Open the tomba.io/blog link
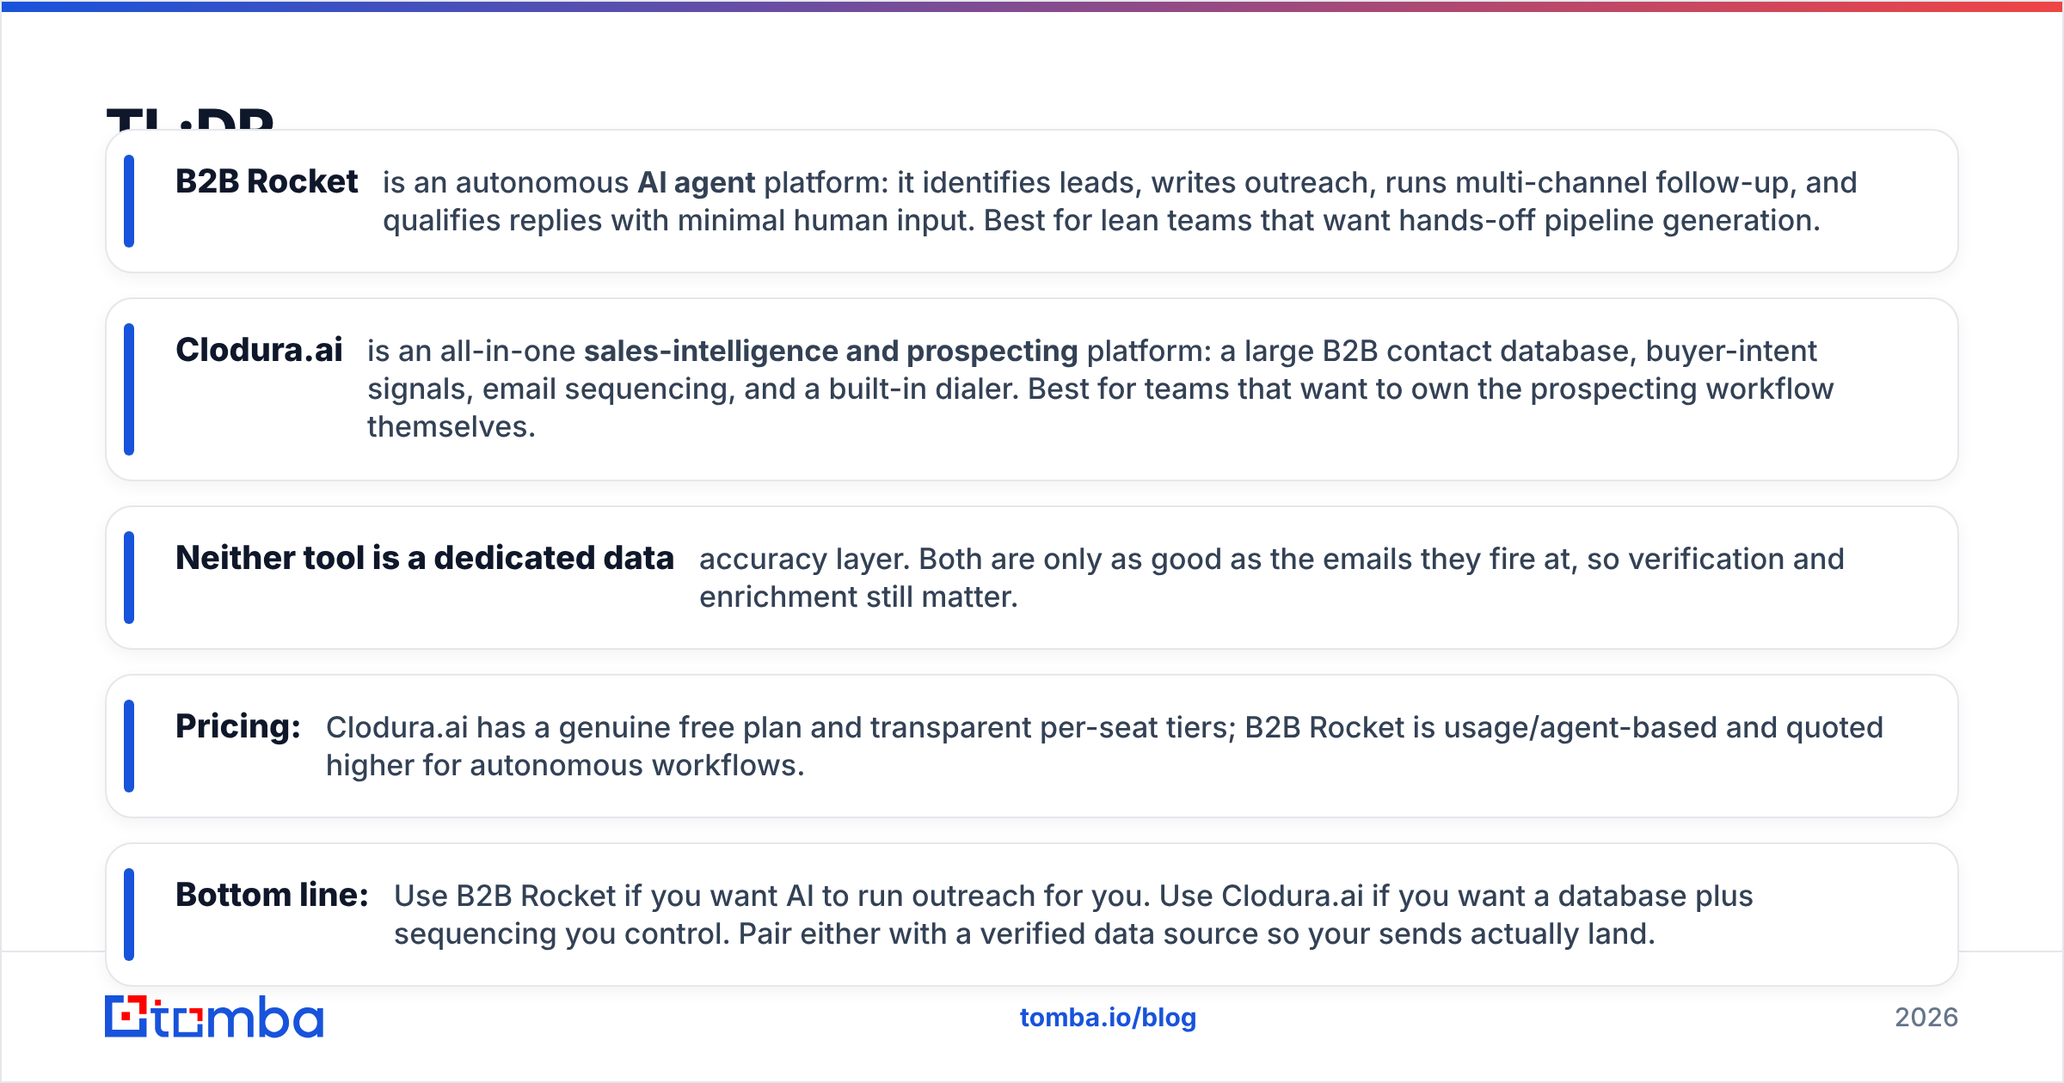 1108,1018
